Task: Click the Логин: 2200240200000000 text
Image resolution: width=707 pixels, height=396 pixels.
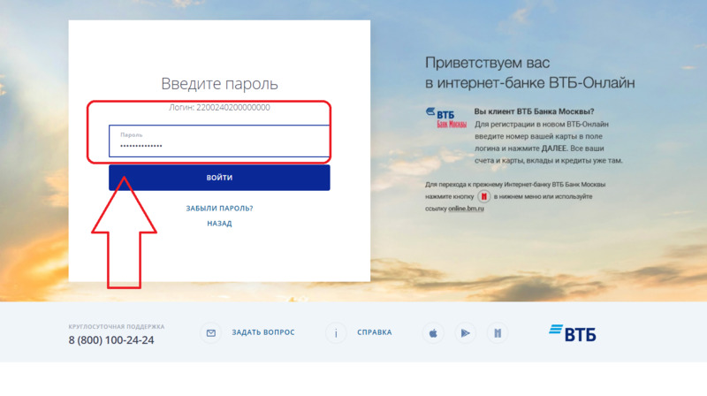Action: pyautogui.click(x=219, y=107)
